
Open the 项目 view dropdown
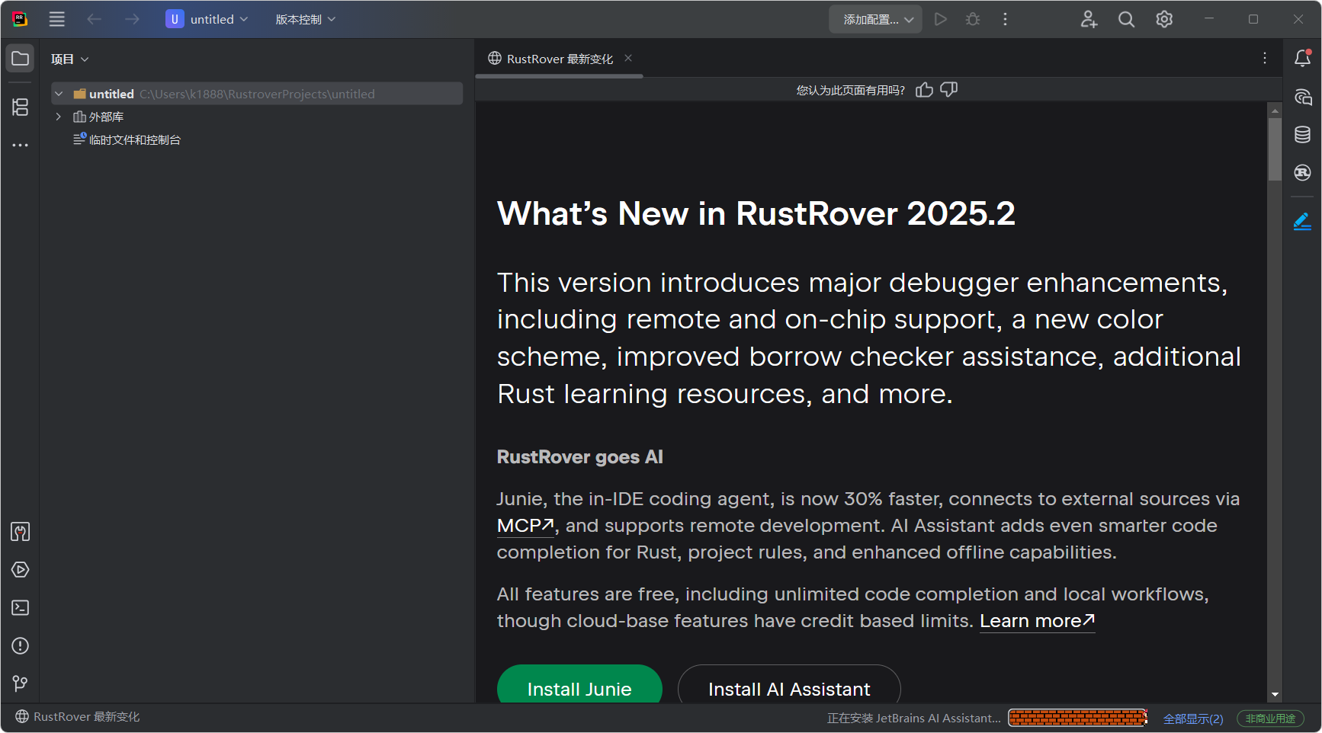[69, 59]
